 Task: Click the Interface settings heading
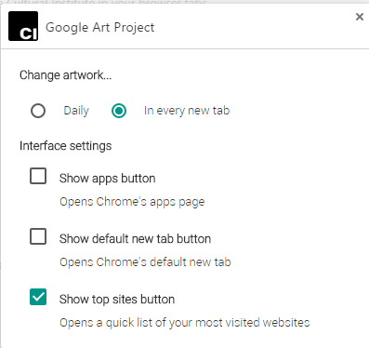coord(65,146)
